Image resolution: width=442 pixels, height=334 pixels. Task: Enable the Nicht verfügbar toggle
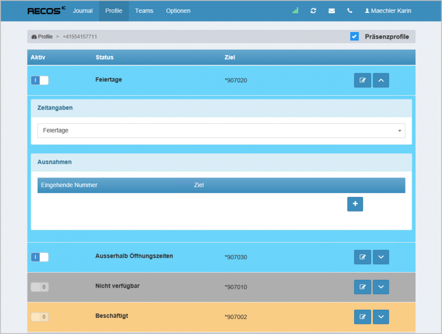40,287
